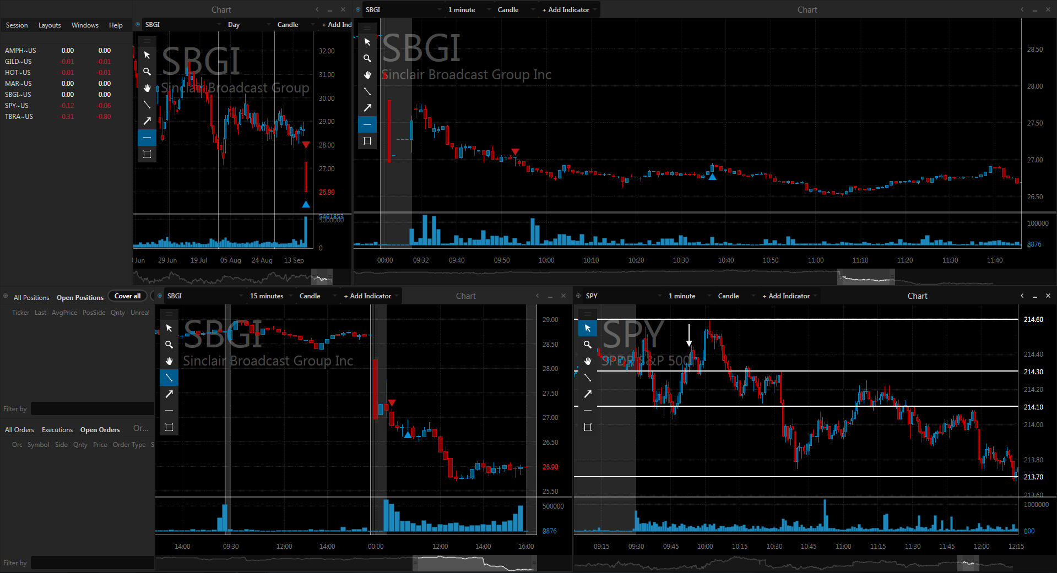Select pointer tool in SPY chart
The width and height of the screenshot is (1057, 573).
(588, 328)
